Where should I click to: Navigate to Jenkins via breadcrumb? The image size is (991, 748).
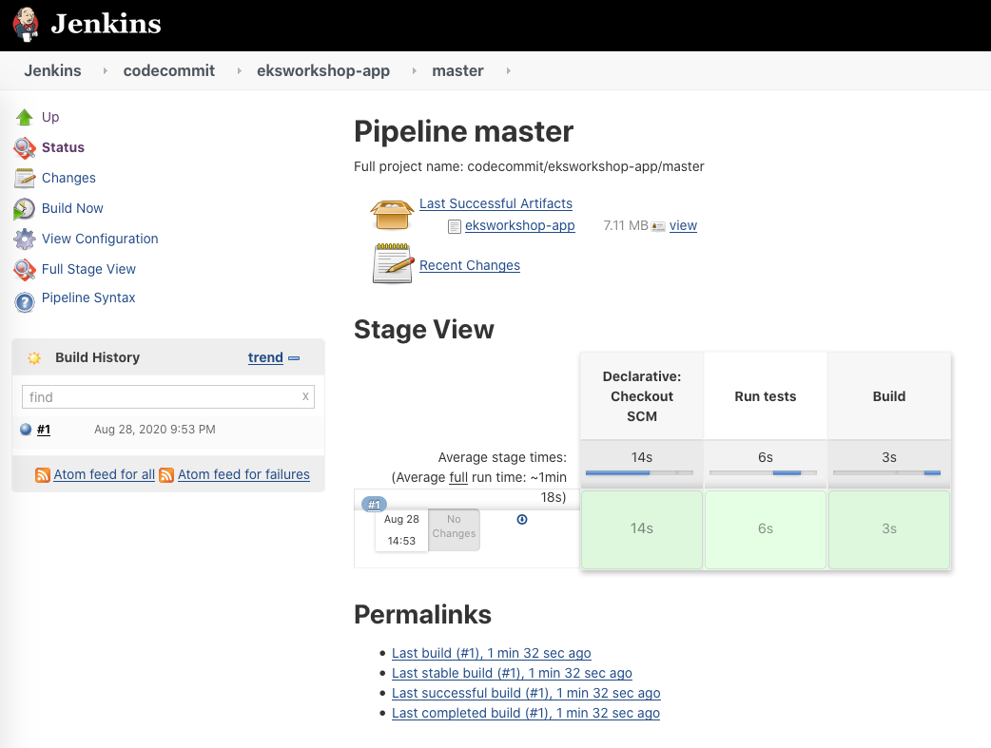52,70
